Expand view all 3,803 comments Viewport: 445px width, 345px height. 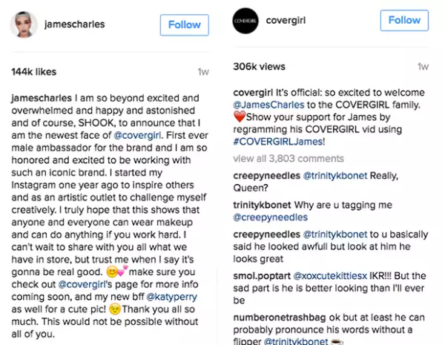click(287, 158)
